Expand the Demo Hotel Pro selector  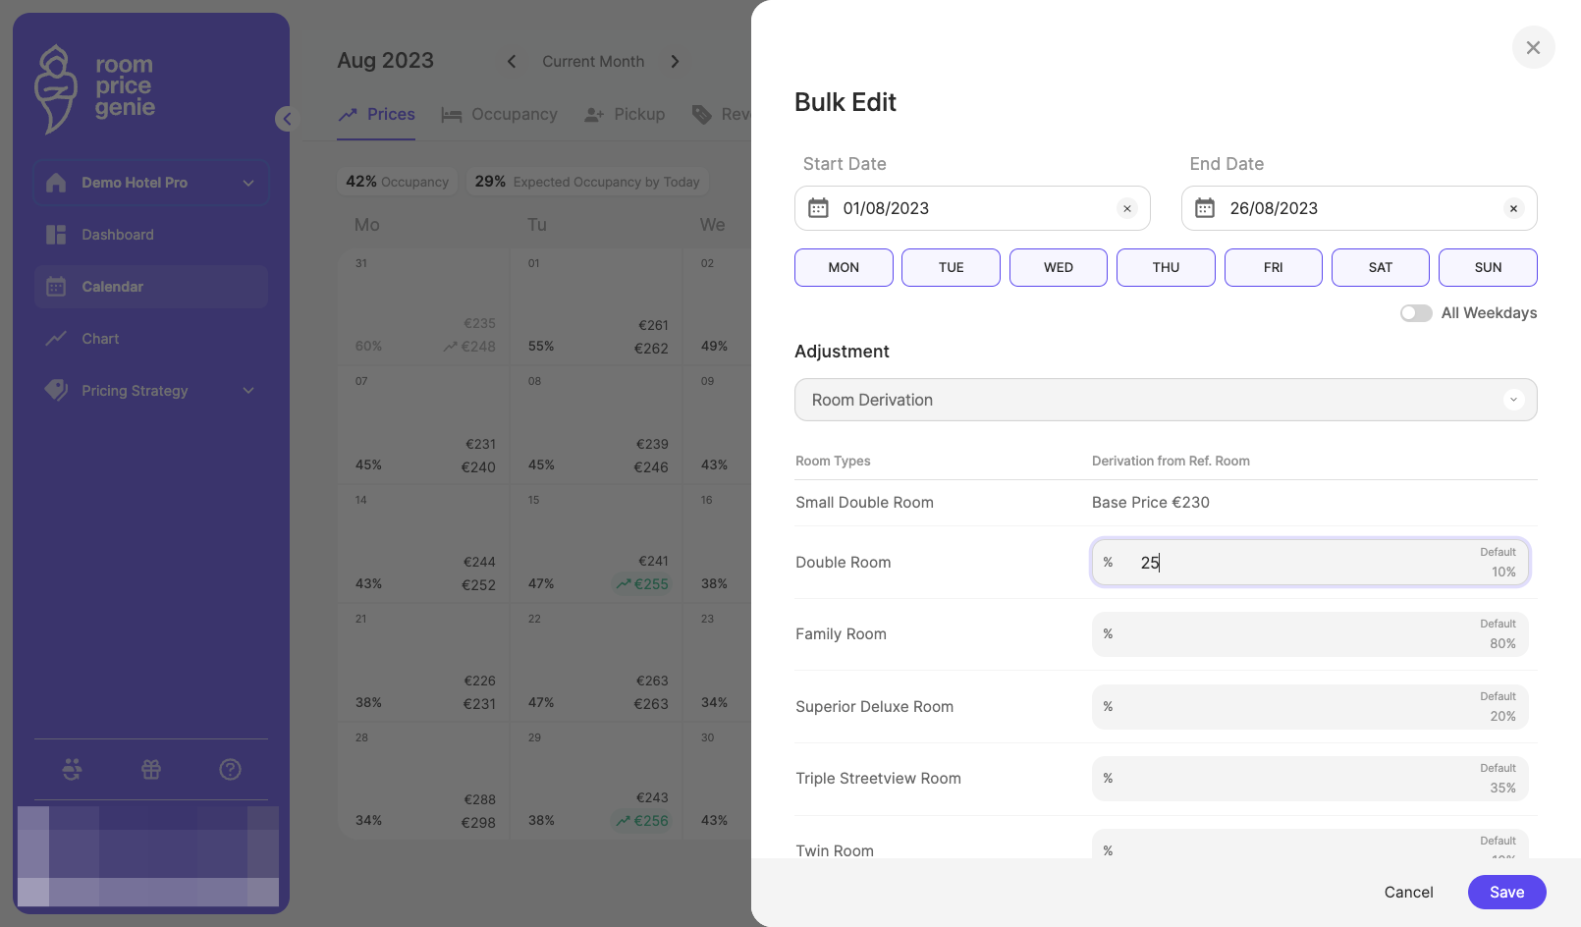click(151, 183)
